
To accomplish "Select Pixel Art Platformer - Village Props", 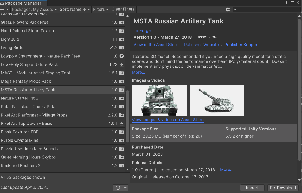I will 62,115.
